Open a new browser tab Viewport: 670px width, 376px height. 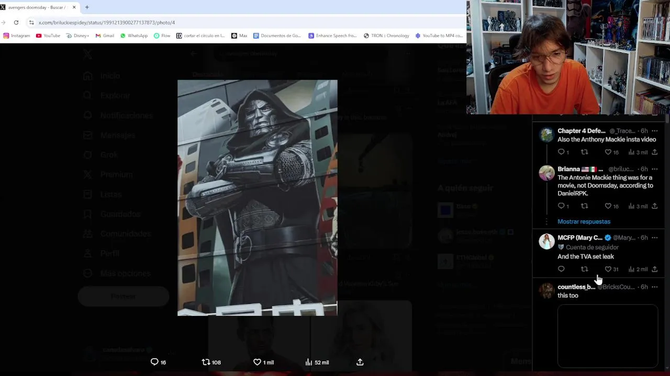coord(87,7)
